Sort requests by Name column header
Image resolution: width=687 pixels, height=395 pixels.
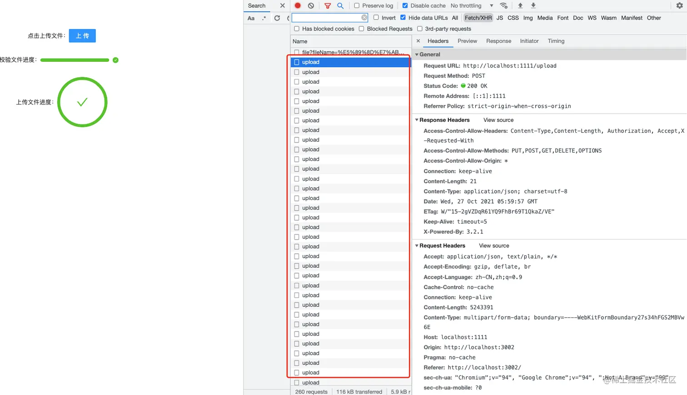click(x=351, y=41)
